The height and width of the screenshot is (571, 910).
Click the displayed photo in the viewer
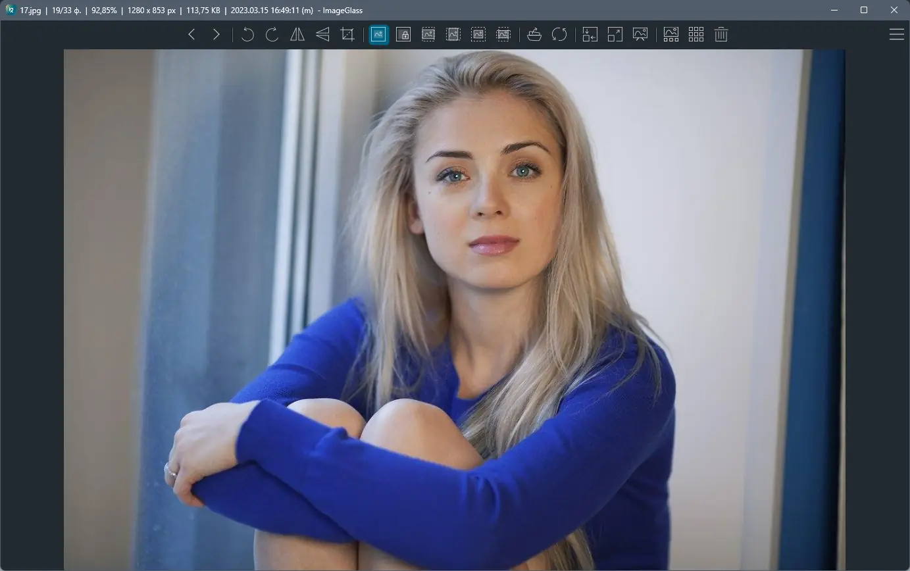pos(455,310)
